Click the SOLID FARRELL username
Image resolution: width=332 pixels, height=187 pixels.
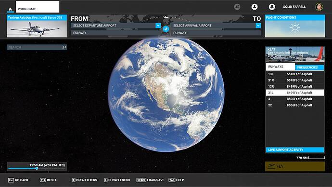click(294, 7)
